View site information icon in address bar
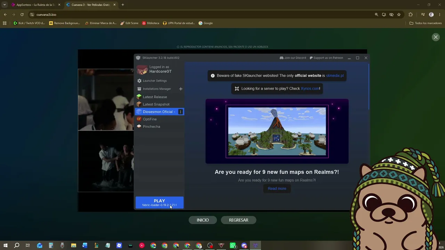445x250 pixels. tap(32, 15)
